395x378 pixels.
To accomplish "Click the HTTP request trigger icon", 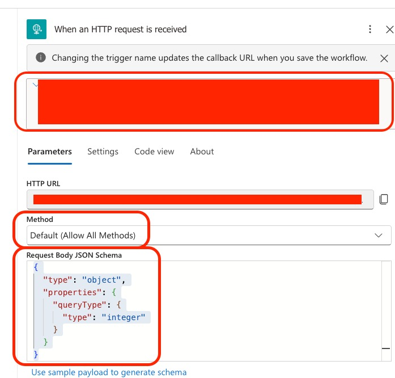I will [x=36, y=29].
